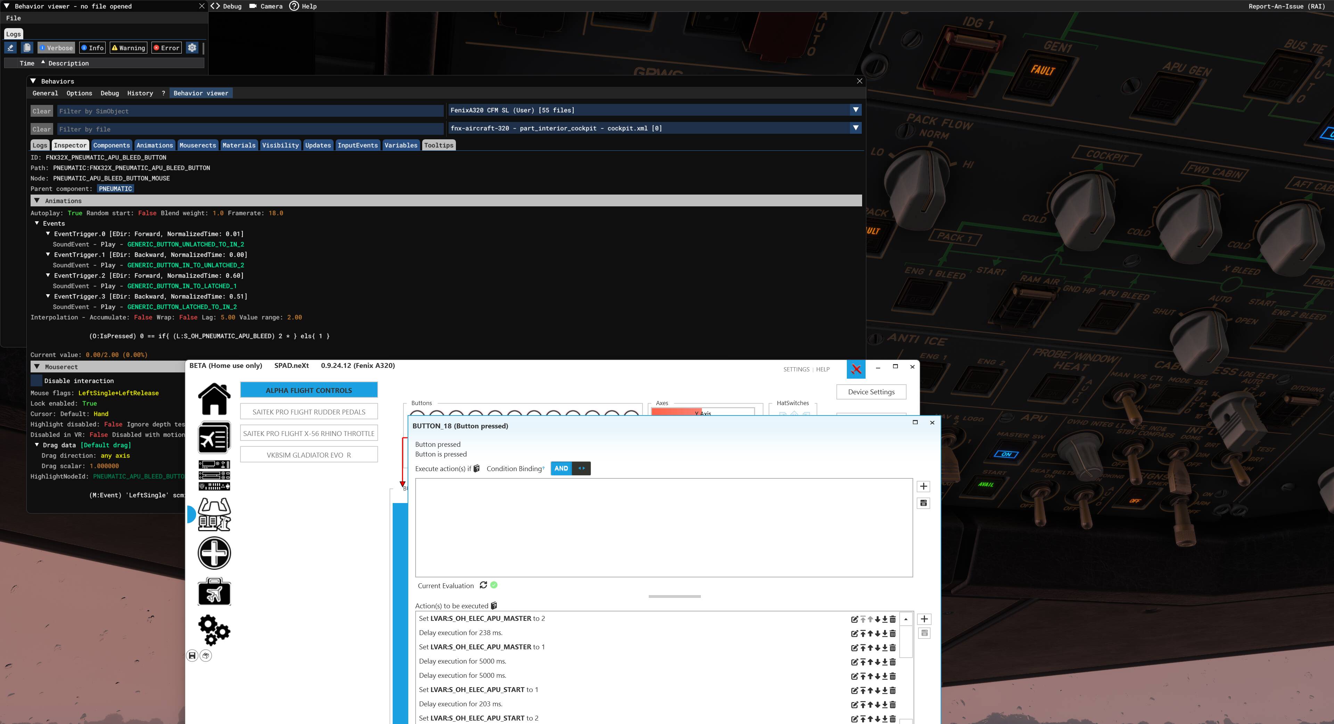Screen dimensions: 1334x724
Task: Check the Disable interaction checkbox
Action: click(x=36, y=381)
